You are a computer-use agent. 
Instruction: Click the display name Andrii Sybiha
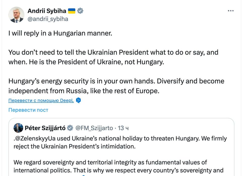[x=47, y=11]
